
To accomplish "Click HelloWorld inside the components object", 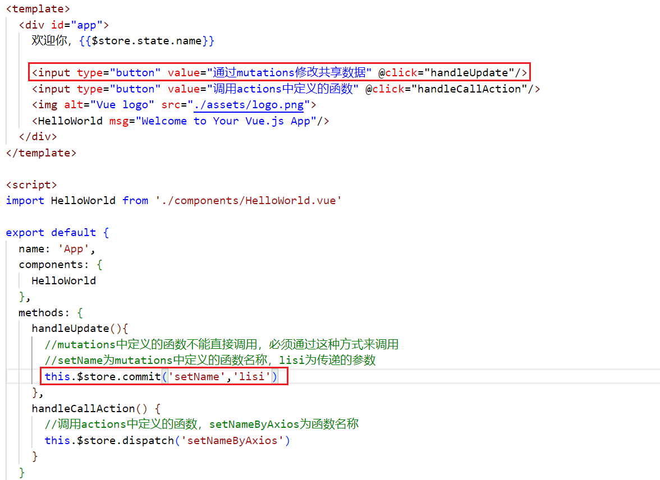I will click(x=63, y=281).
